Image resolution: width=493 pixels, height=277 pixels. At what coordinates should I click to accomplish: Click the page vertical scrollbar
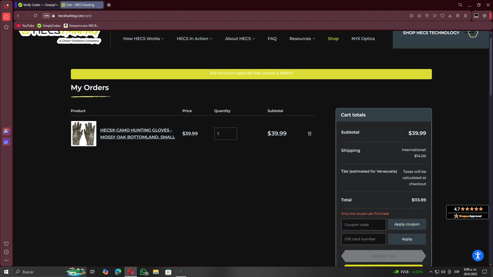(x=491, y=67)
